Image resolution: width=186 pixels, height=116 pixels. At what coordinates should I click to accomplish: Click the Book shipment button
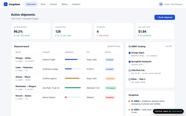point(164,17)
